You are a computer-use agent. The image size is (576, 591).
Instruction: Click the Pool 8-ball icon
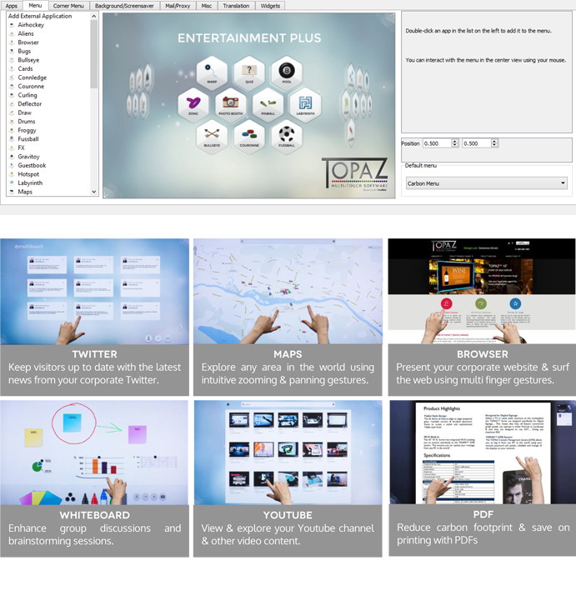point(287,73)
